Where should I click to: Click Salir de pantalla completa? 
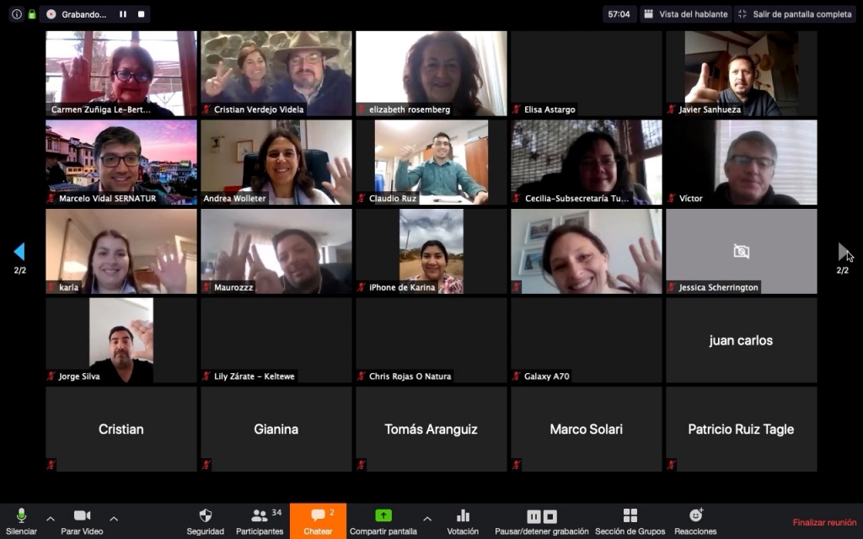[795, 14]
